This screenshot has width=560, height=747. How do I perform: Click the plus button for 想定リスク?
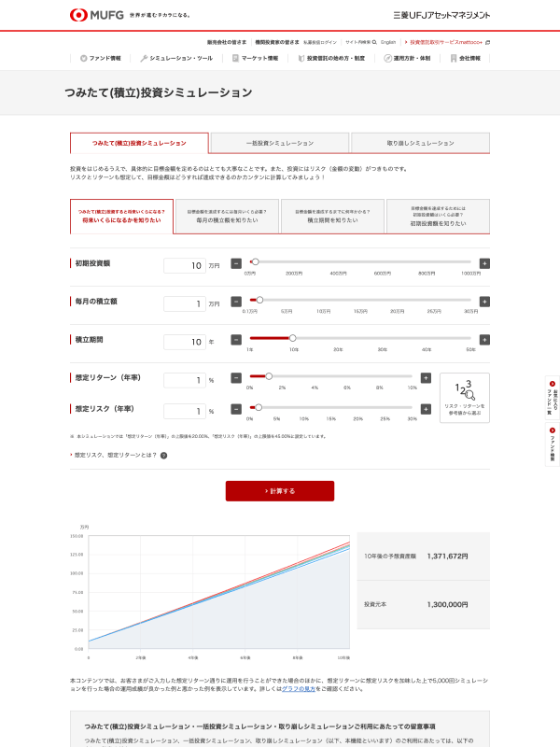pyautogui.click(x=426, y=410)
